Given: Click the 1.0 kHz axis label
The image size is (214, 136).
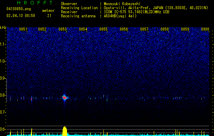Looking at the screenshot, I should pos(3,61).
